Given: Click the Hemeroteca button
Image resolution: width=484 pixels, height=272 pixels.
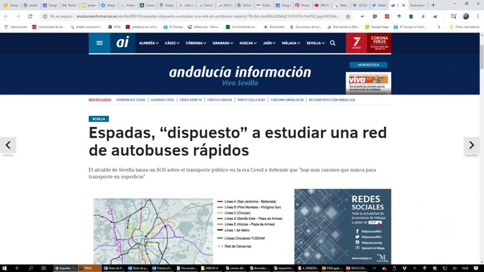Looking at the screenshot, I should pyautogui.click(x=368, y=65).
